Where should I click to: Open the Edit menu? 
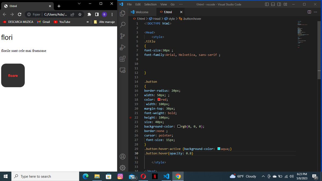click(x=138, y=4)
